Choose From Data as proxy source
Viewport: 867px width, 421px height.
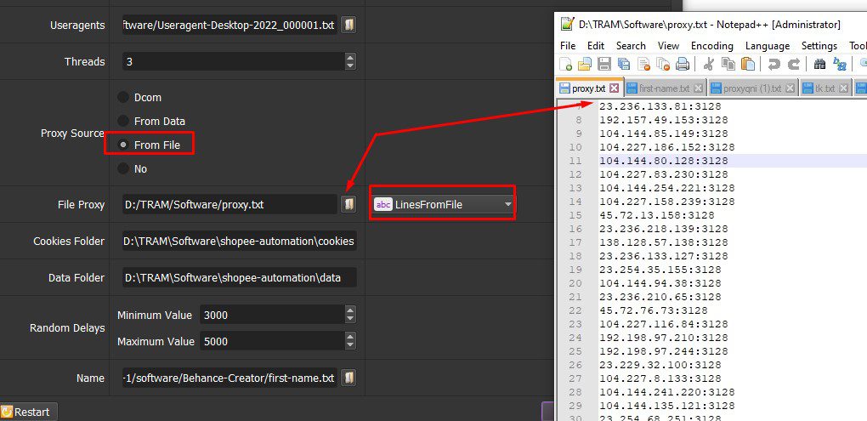click(x=122, y=121)
